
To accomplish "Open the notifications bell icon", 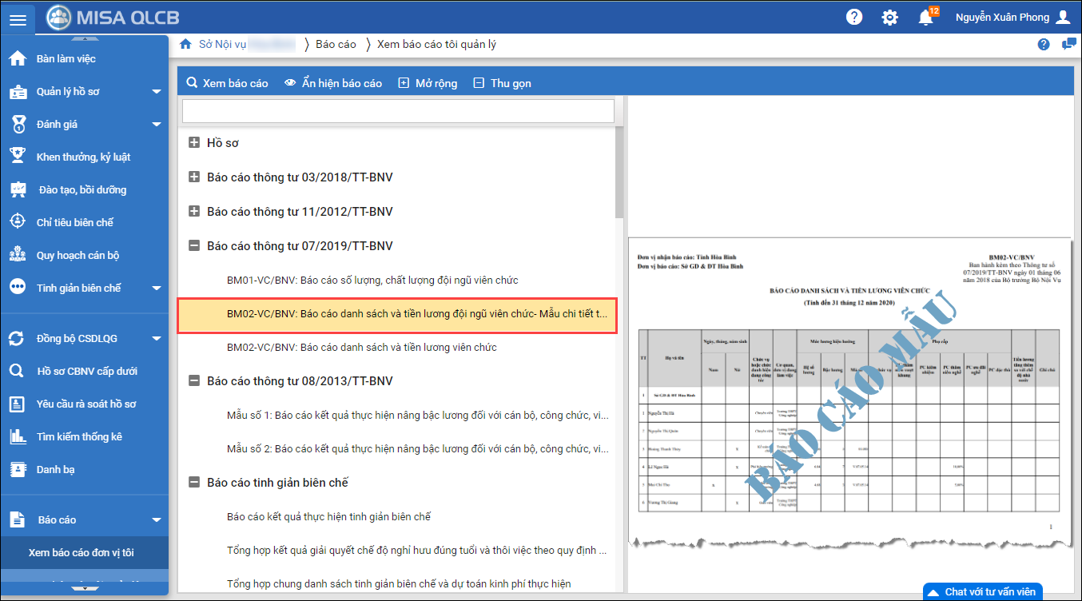I will pos(925,18).
